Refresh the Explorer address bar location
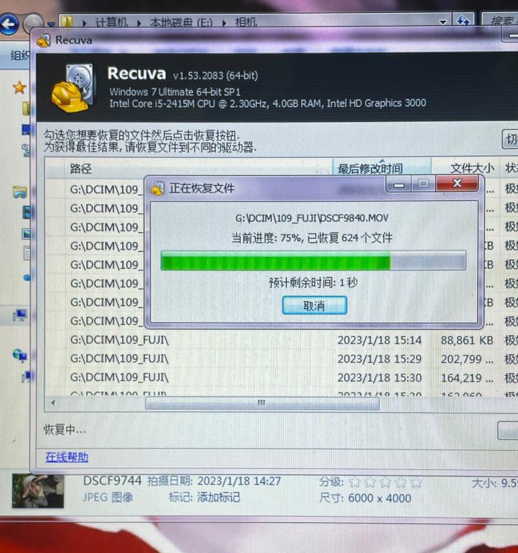This screenshot has height=553, width=518. (463, 21)
